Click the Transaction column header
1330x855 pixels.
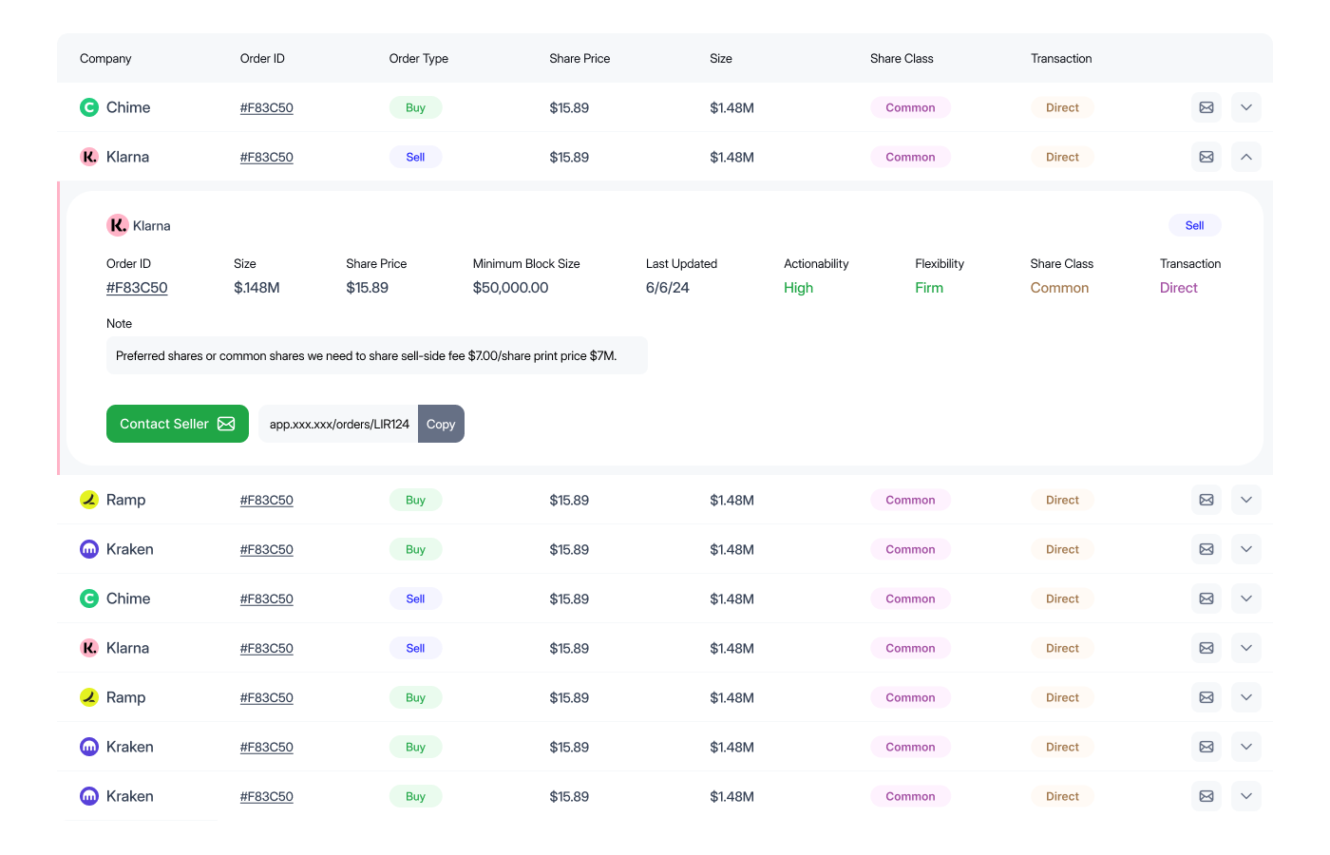(1061, 58)
